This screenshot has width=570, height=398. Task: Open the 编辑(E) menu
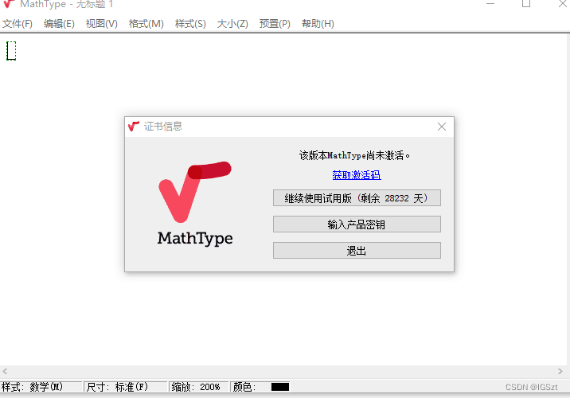coord(59,24)
